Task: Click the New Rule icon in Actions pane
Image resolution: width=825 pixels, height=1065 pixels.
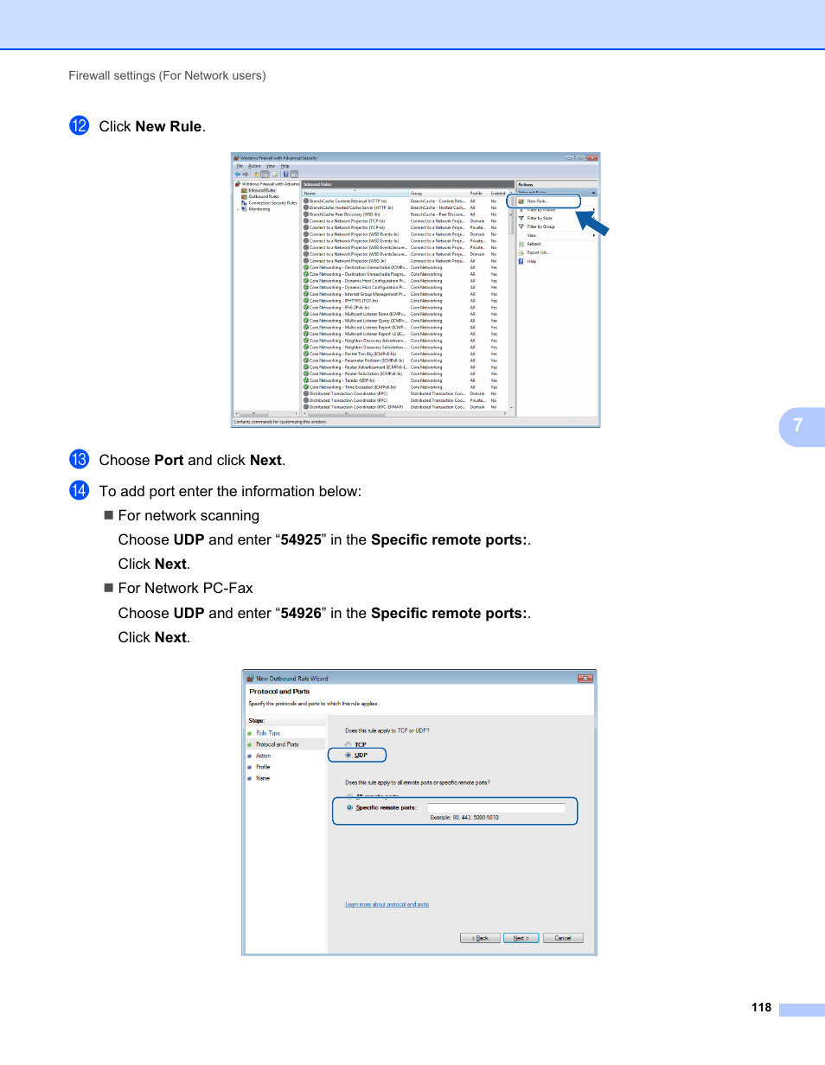Action: point(521,201)
